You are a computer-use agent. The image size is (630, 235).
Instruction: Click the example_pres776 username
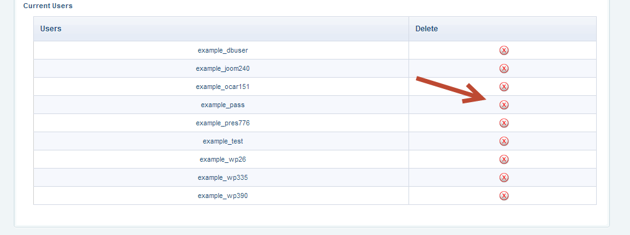point(223,123)
